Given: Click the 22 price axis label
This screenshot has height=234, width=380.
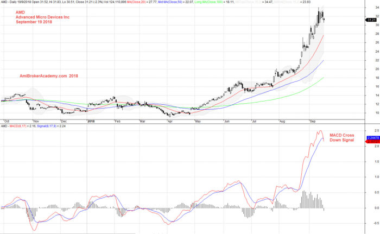Looking at the screenshot, I should [x=377, y=60].
